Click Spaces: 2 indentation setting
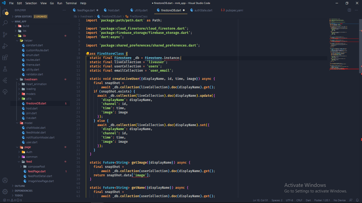 point(277,200)
